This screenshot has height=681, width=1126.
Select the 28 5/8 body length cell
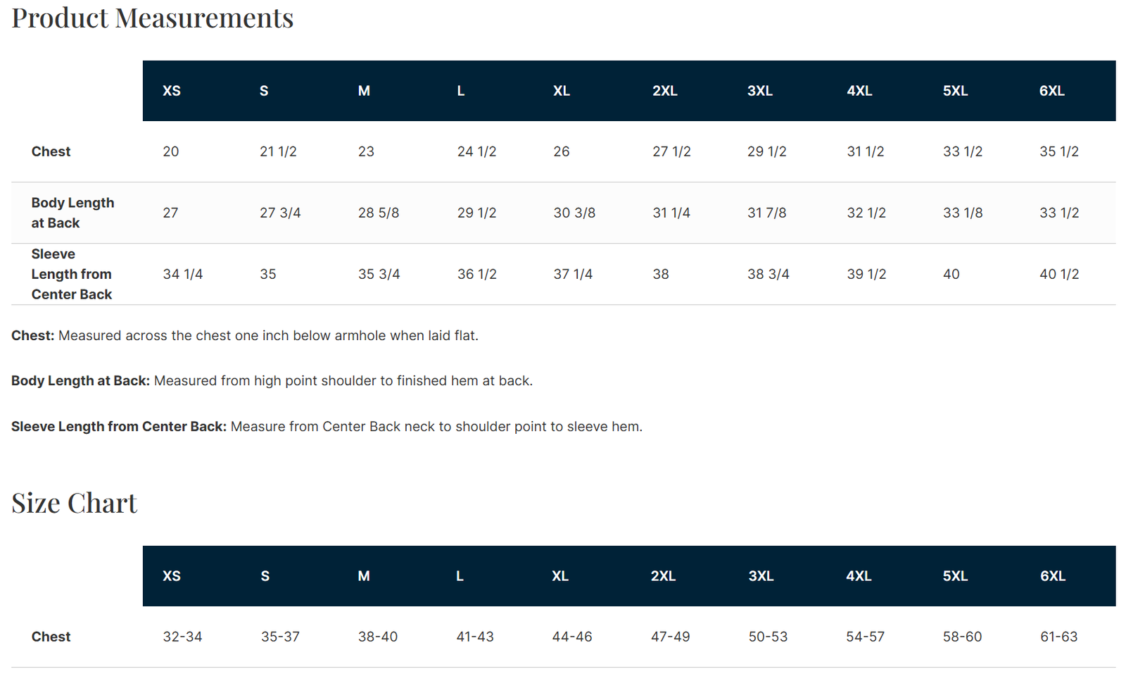click(x=379, y=213)
